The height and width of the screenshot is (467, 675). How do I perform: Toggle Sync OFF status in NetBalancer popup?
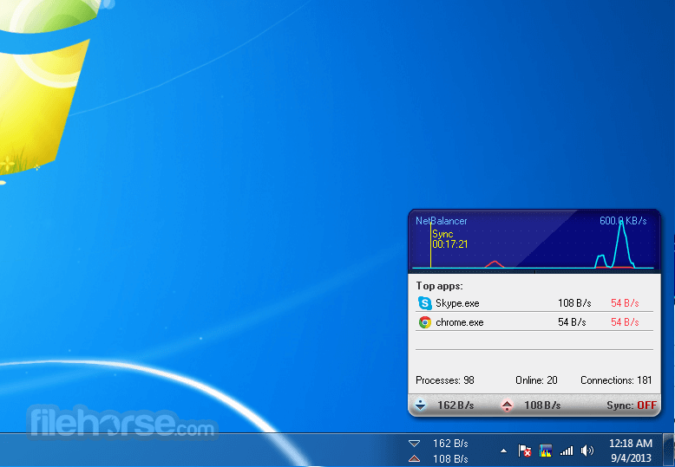(x=631, y=405)
